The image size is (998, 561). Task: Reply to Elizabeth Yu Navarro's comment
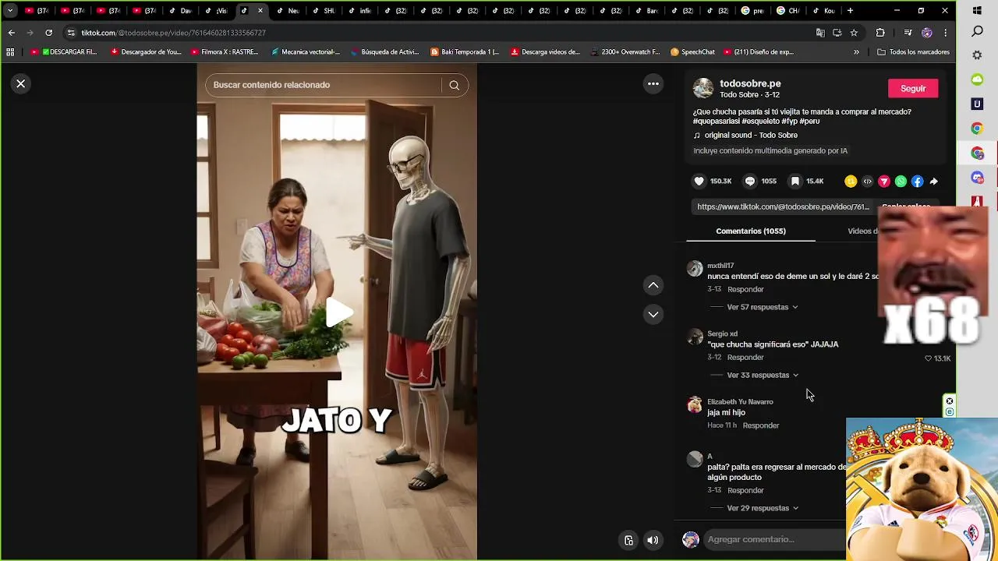761,425
